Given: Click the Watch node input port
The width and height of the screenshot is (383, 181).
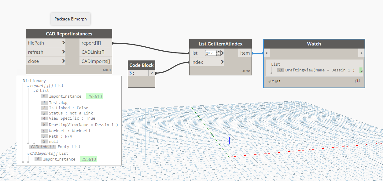Looking at the screenshot, I should tap(267, 53).
